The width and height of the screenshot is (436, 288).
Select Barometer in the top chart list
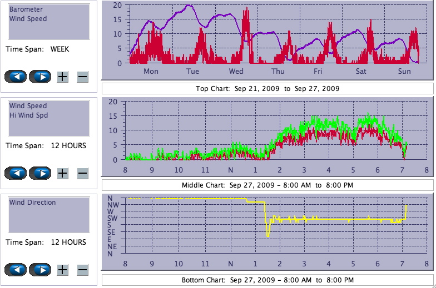pos(26,9)
